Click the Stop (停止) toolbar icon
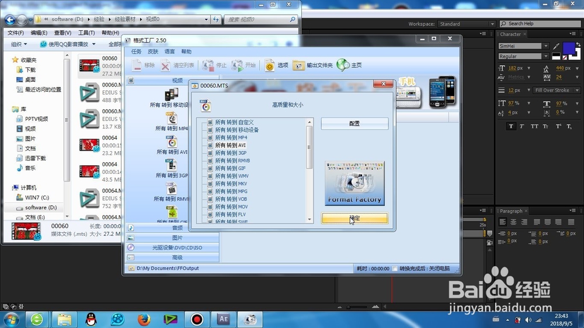This screenshot has height=328, width=584. coord(208,65)
